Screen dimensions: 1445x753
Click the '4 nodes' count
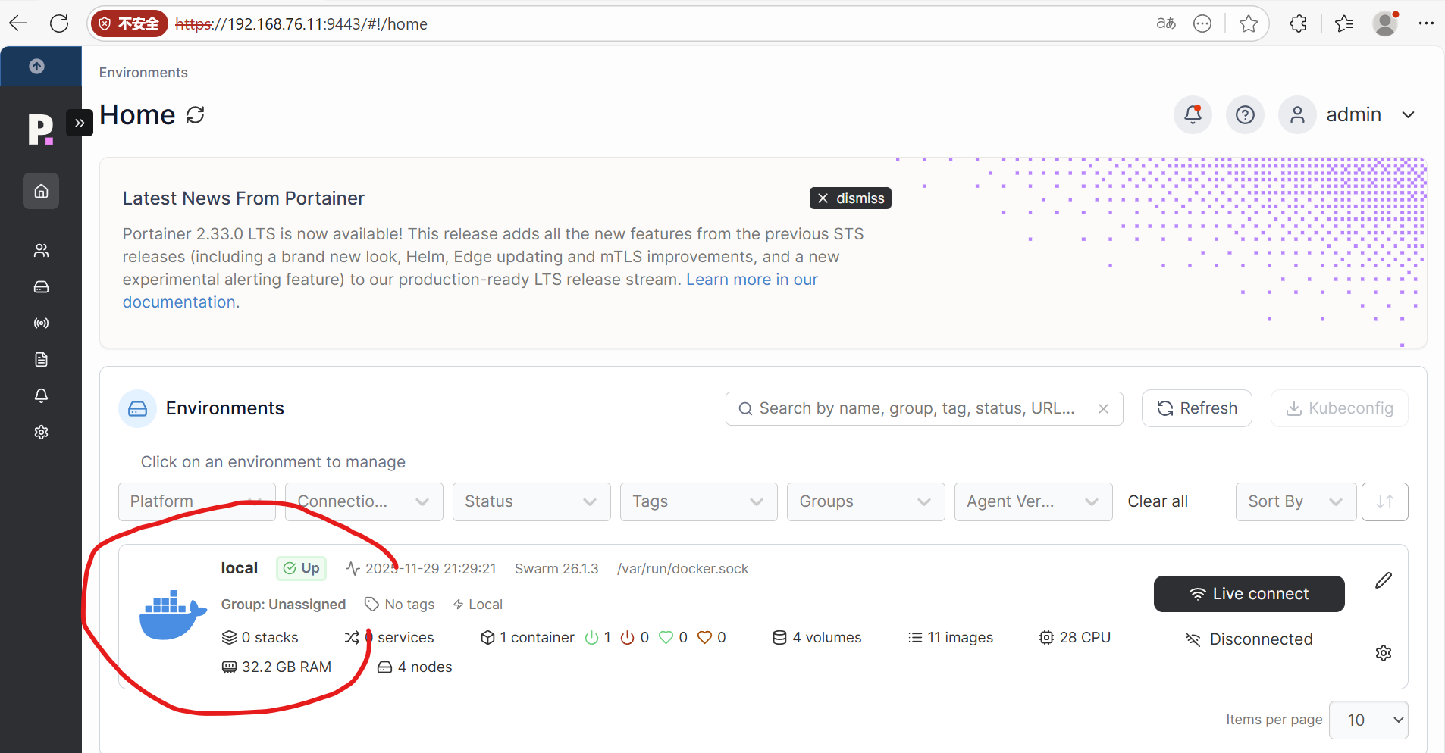coord(415,667)
